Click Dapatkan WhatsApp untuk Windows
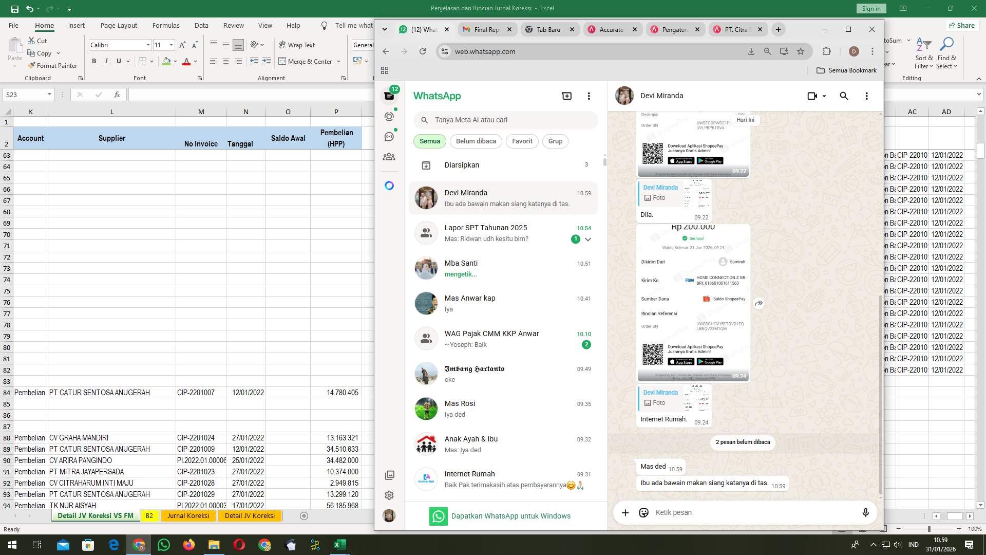The width and height of the screenshot is (986, 555). tap(511, 516)
